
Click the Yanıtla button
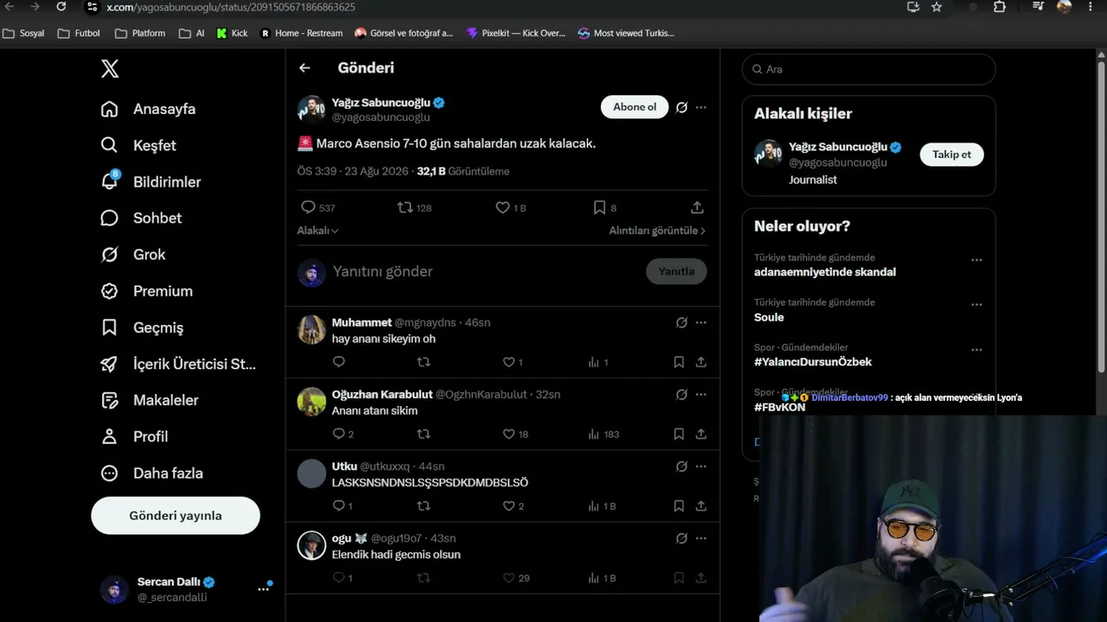676,271
